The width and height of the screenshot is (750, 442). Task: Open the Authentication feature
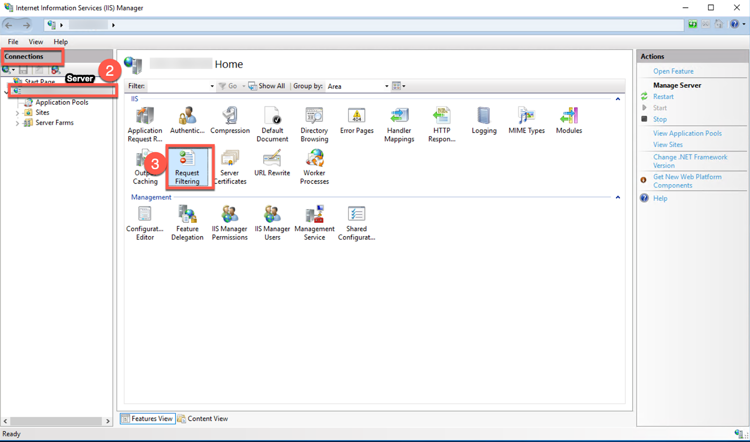click(x=187, y=120)
